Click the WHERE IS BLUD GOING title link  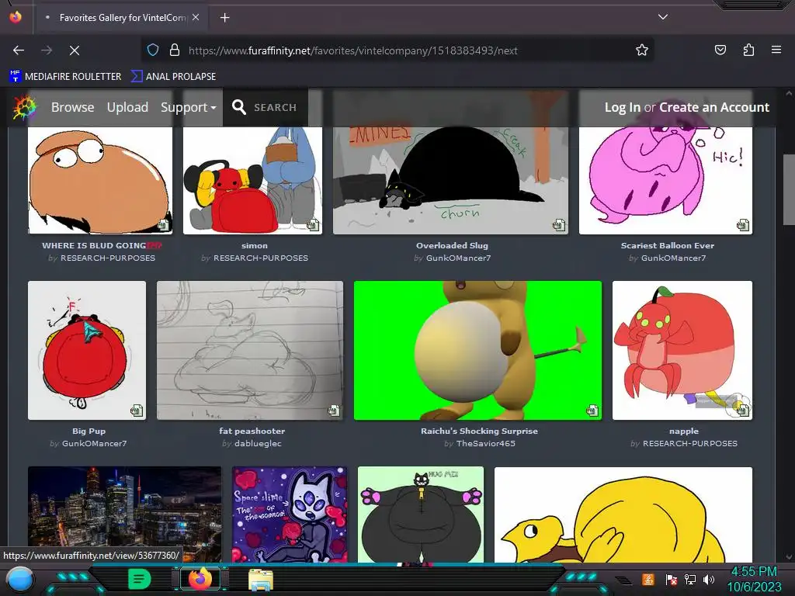pyautogui.click(x=102, y=245)
